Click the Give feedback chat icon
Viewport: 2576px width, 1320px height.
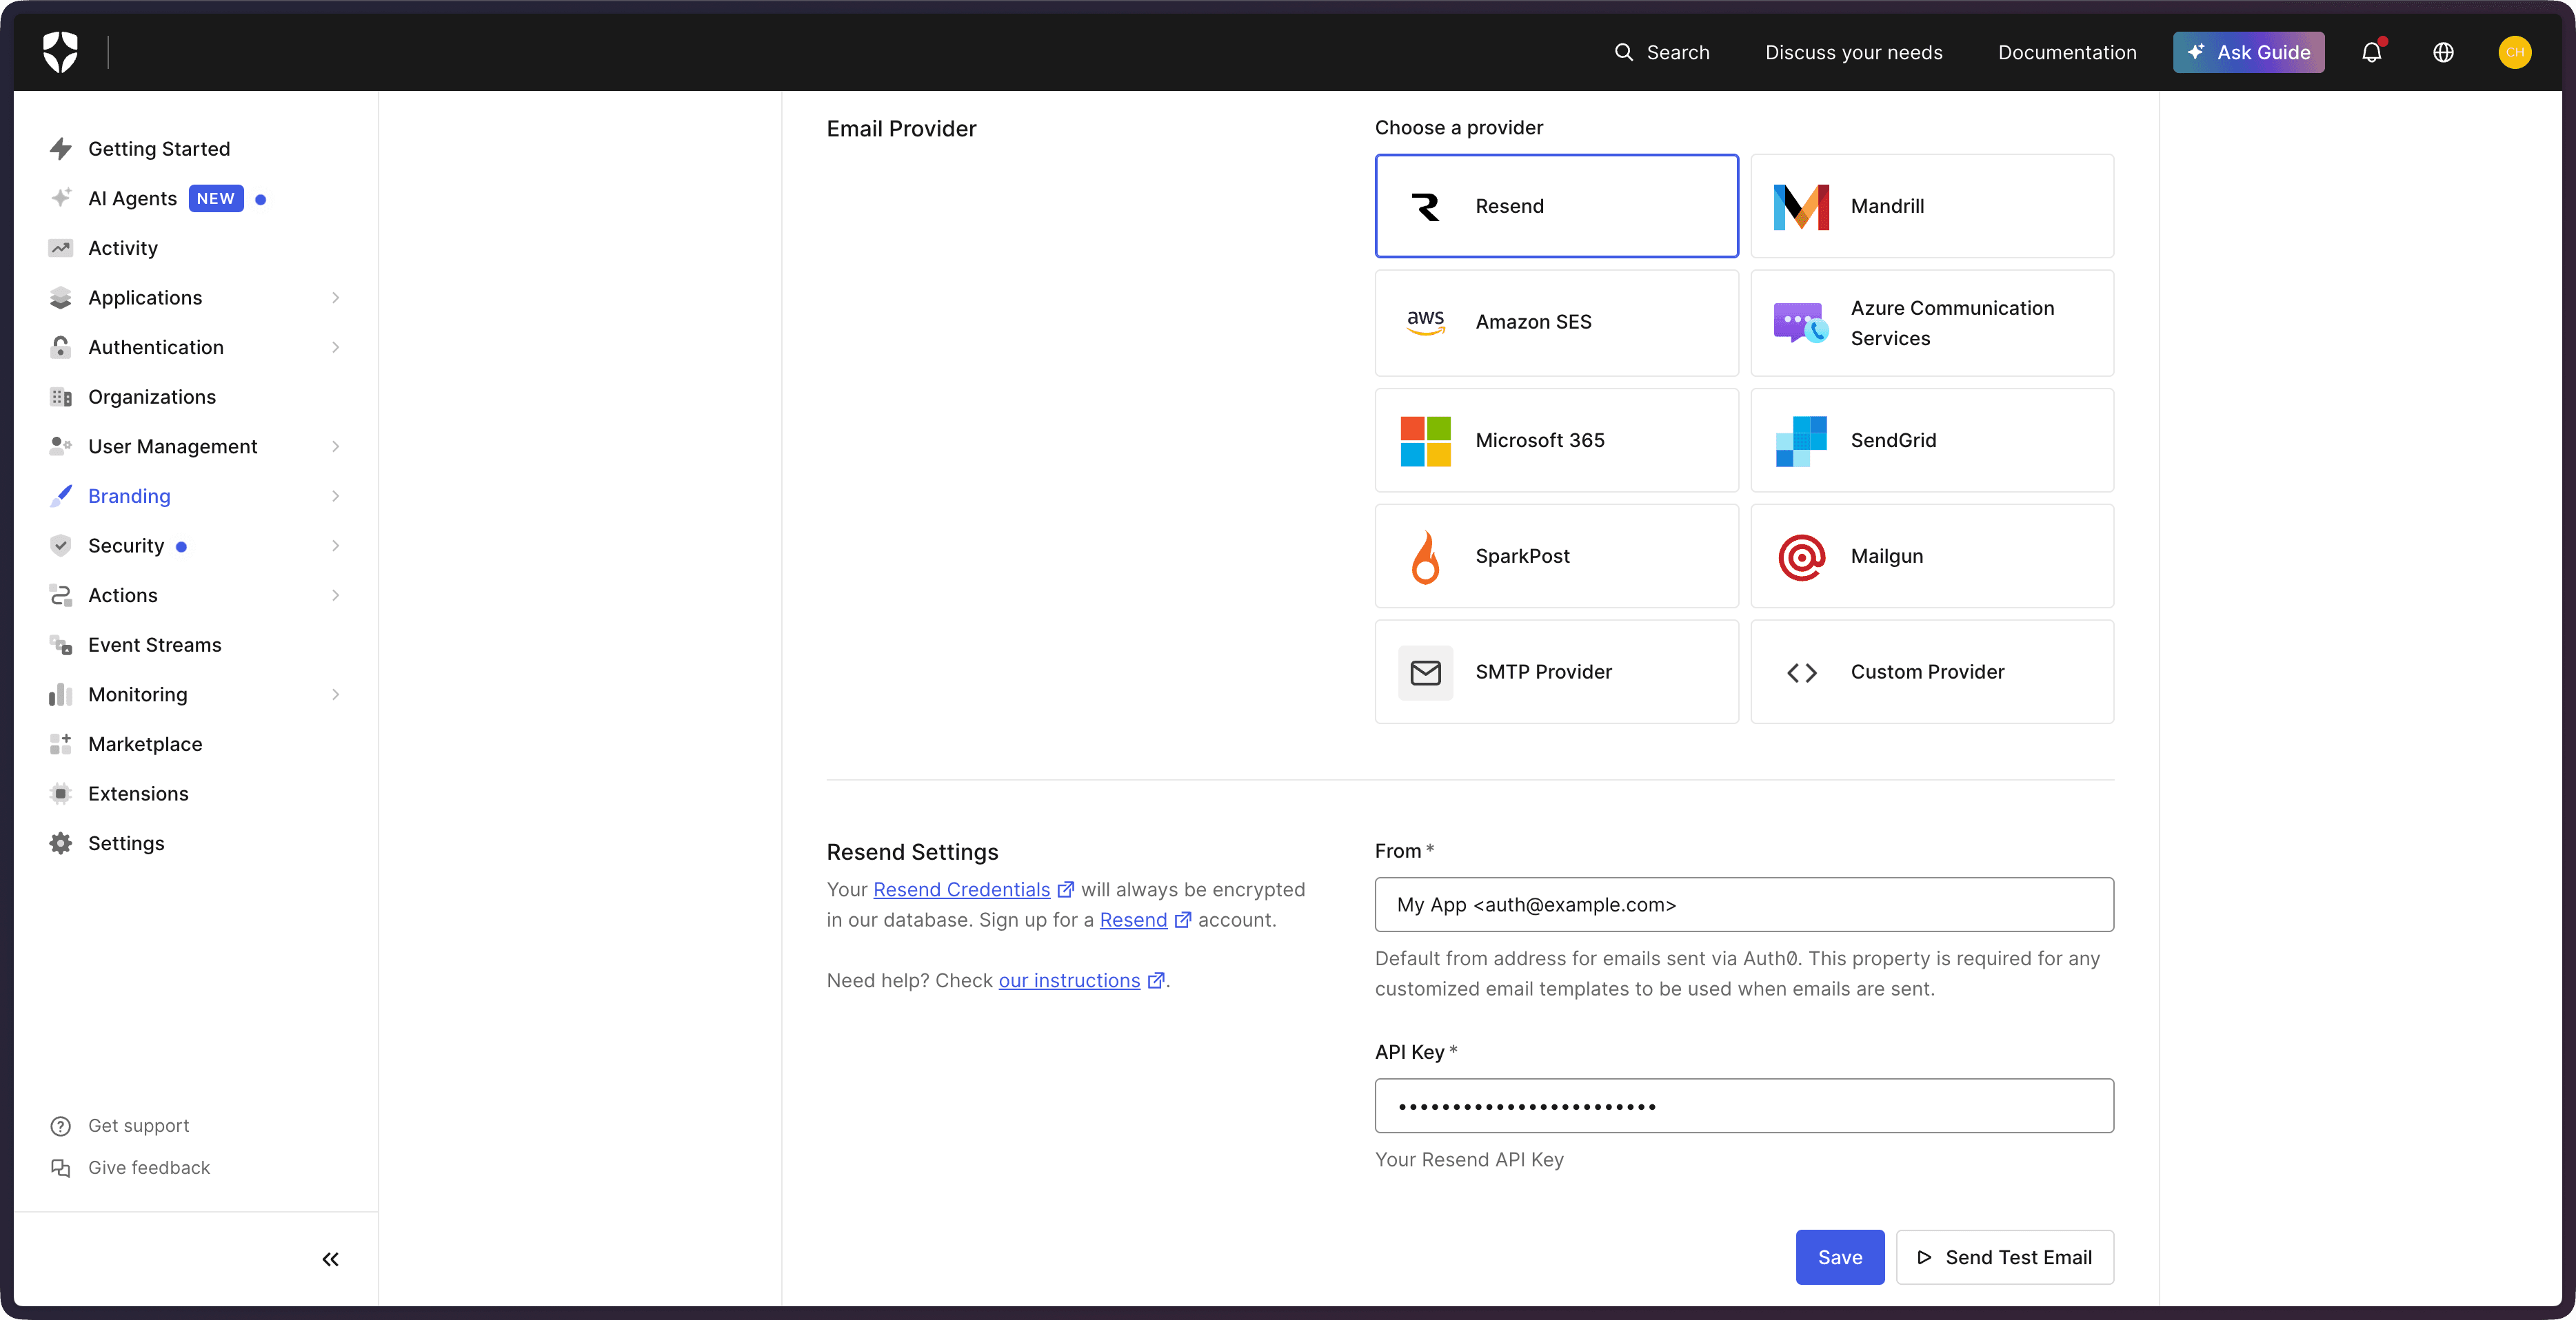61,1168
